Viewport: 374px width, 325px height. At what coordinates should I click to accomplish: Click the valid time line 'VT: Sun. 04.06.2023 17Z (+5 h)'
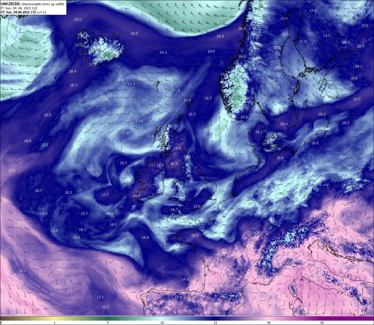point(23,12)
